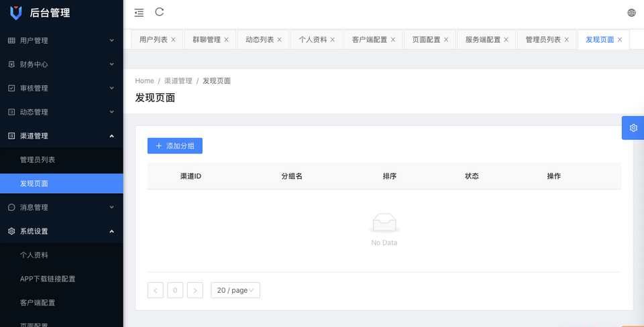
Task: Click the 后台管理 logo icon
Action: tap(15, 13)
